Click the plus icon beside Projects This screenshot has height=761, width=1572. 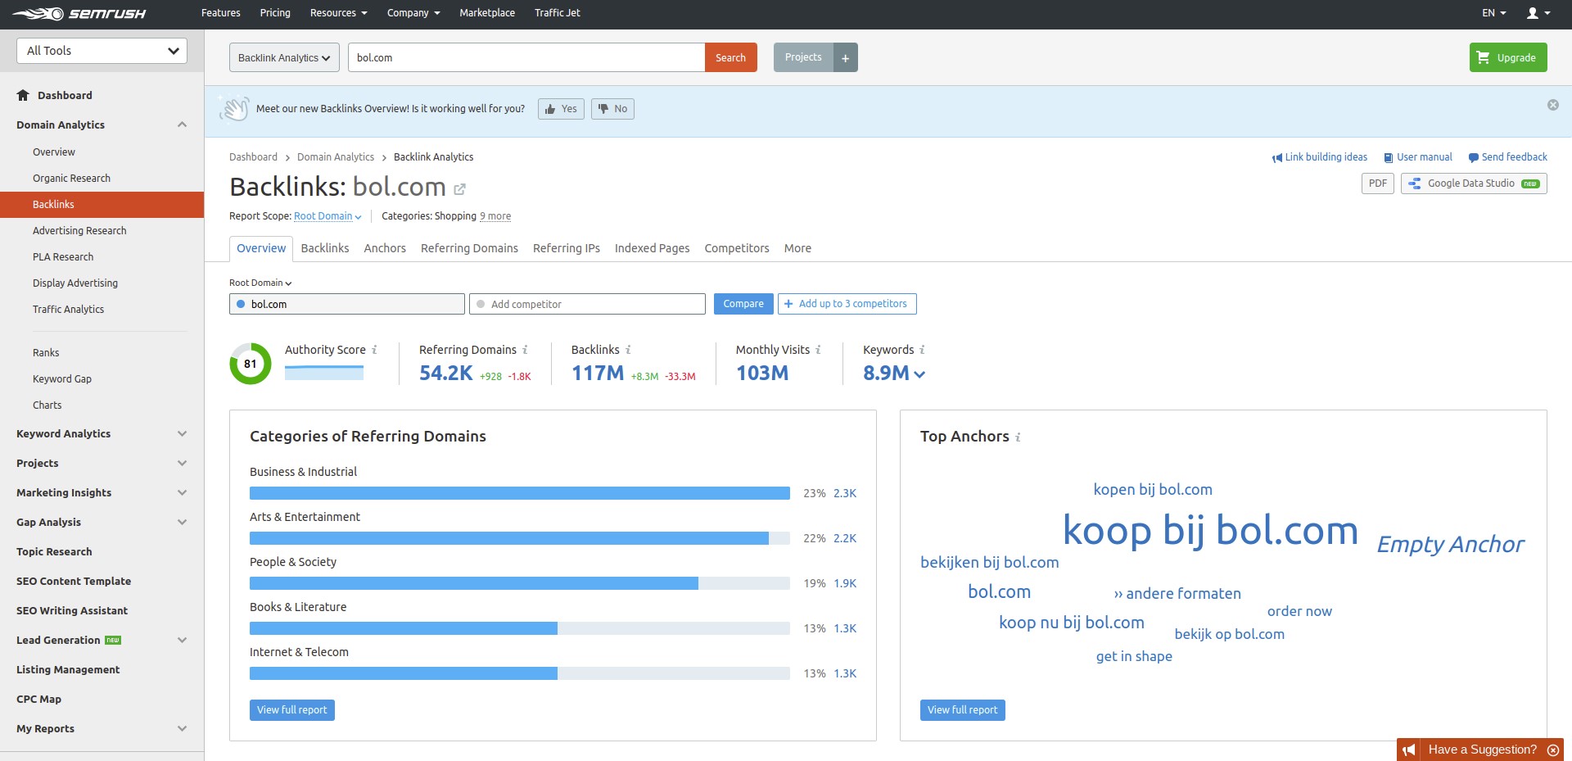click(x=846, y=57)
